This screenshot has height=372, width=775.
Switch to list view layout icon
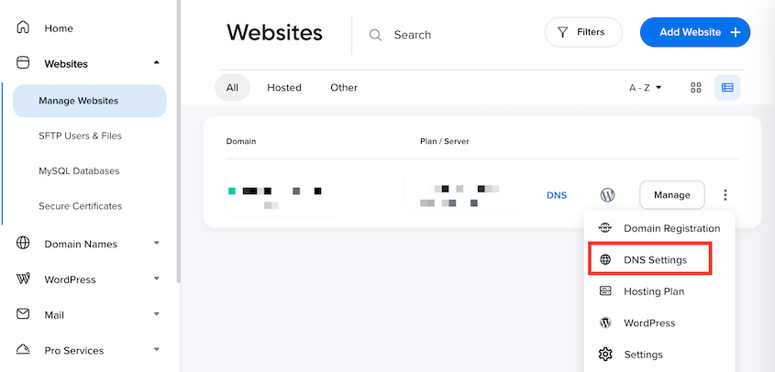(x=727, y=87)
